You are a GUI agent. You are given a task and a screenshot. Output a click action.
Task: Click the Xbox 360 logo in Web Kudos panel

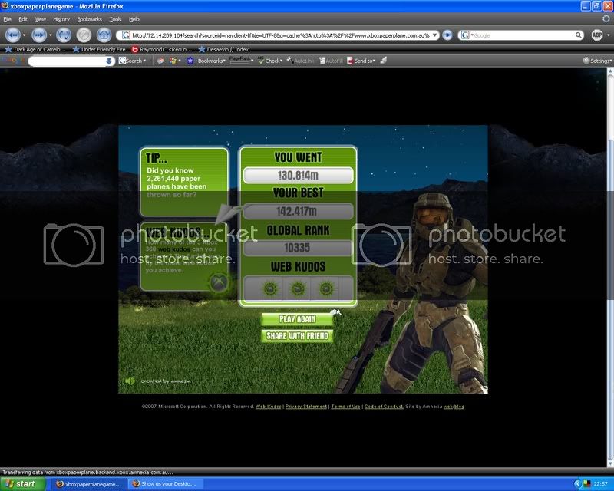tap(218, 282)
